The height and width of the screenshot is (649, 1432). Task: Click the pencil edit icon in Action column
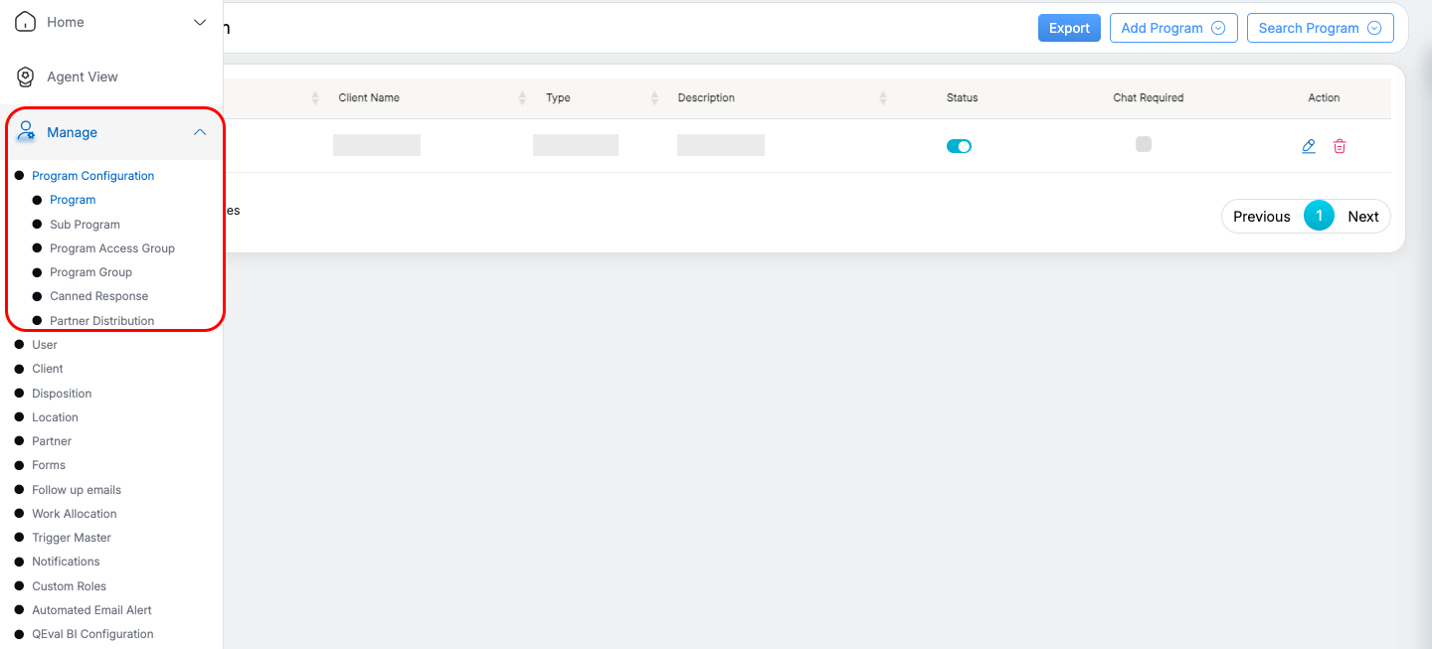(1309, 146)
